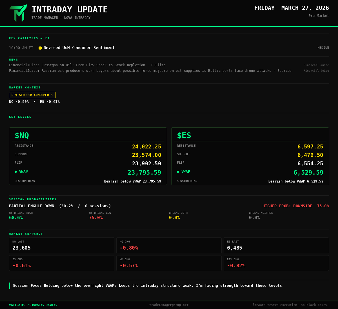
Task: Select the NQ CHG -0.80% tile
Action: pyautogui.click(x=169, y=245)
